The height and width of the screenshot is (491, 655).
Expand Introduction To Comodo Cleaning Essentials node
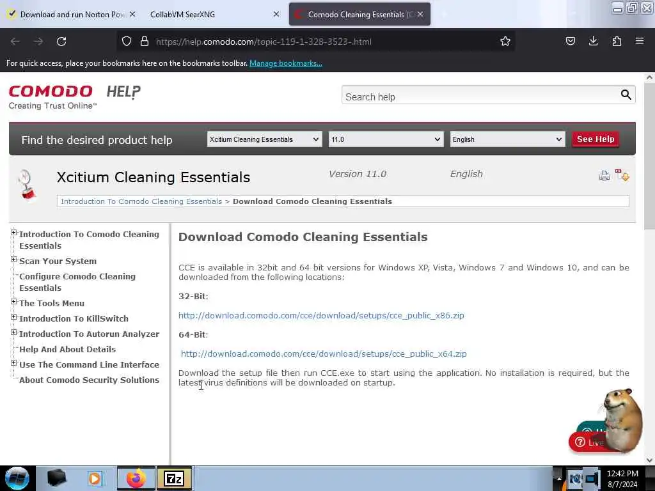(x=14, y=233)
